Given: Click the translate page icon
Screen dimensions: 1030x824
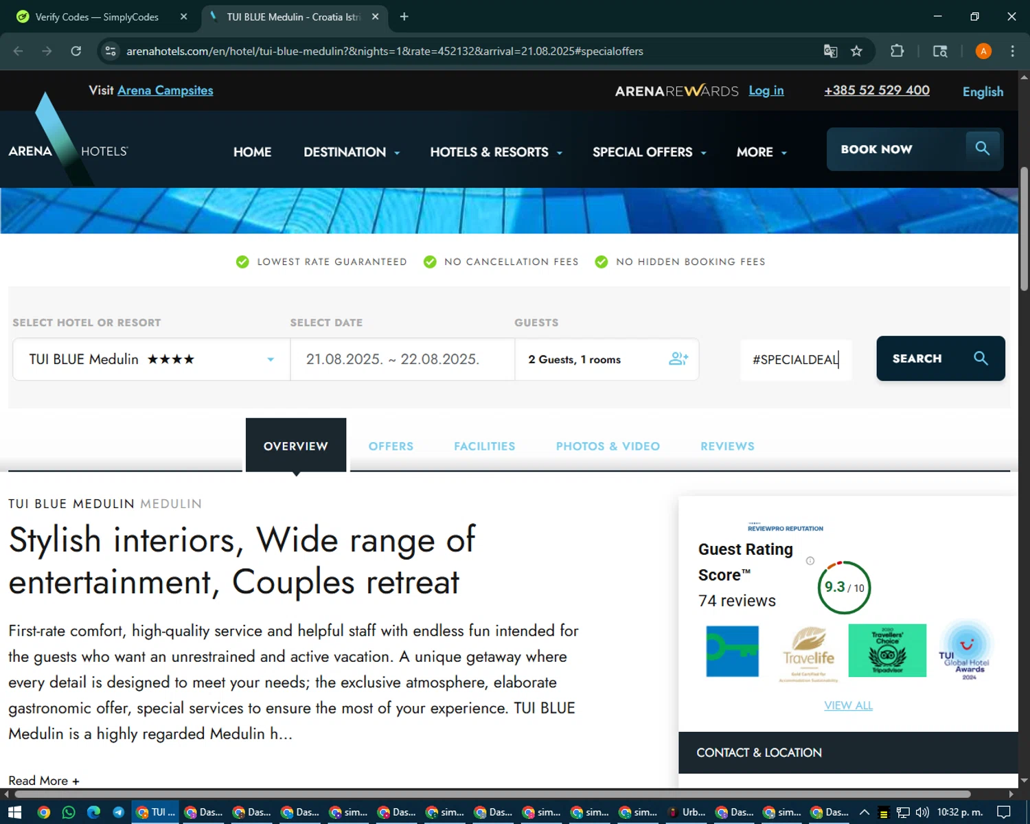Looking at the screenshot, I should tap(830, 51).
